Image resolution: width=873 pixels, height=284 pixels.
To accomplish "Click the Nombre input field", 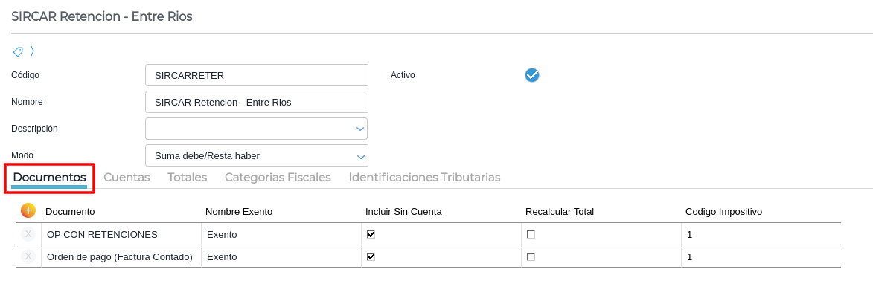I will (257, 103).
